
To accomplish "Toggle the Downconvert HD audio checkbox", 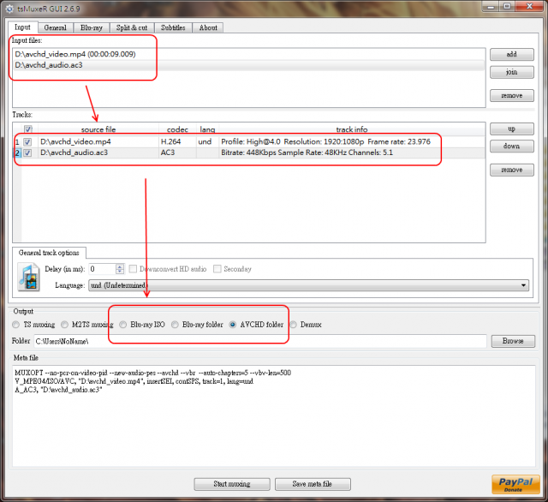I will tap(133, 269).
